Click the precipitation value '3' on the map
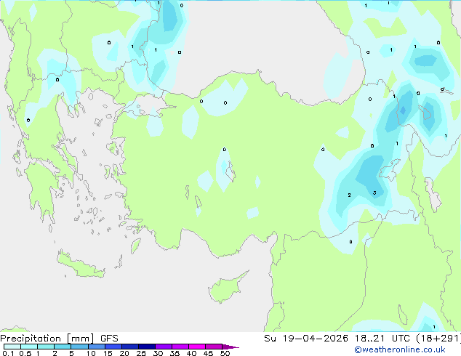Screen dimensions: 461x356 point(374,193)
